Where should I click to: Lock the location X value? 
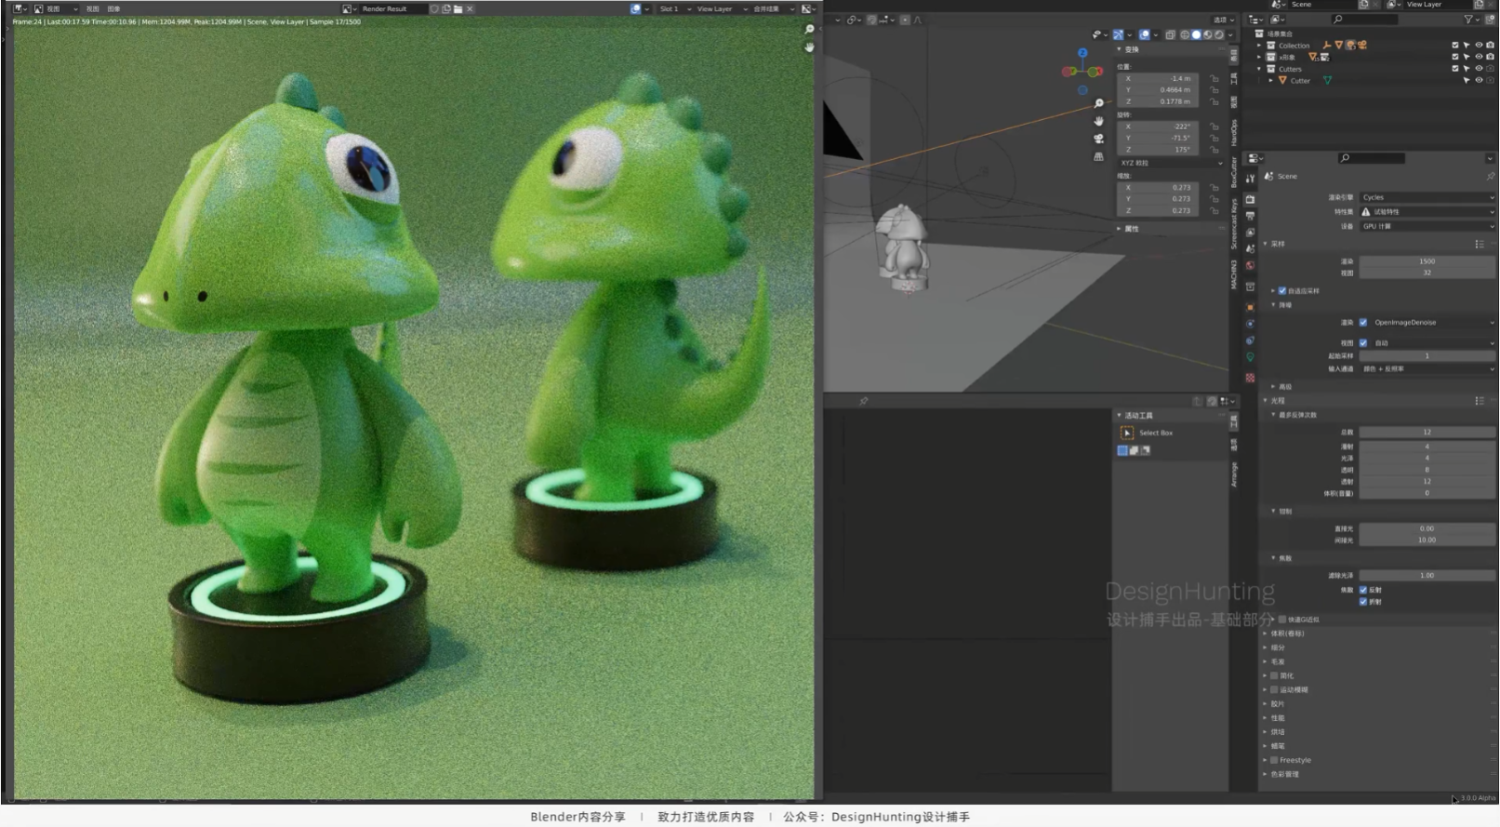(x=1215, y=78)
